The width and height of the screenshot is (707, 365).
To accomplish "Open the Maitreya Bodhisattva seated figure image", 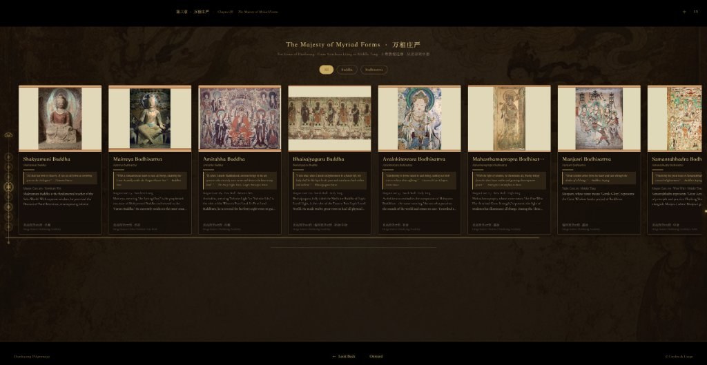I will click(x=150, y=119).
